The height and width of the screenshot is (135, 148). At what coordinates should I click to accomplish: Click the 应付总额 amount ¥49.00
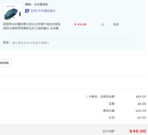138,131
